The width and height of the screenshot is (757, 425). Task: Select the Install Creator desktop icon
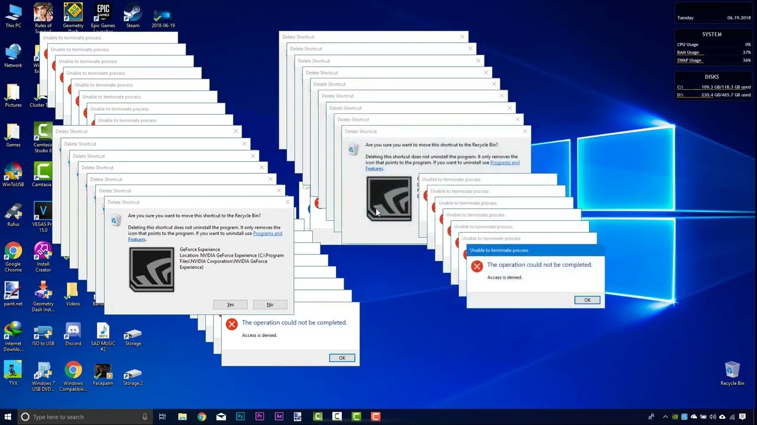point(43,257)
